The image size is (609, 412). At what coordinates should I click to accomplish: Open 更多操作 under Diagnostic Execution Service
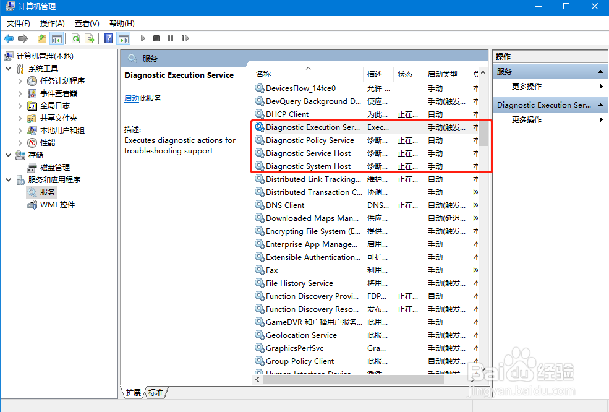(527, 120)
